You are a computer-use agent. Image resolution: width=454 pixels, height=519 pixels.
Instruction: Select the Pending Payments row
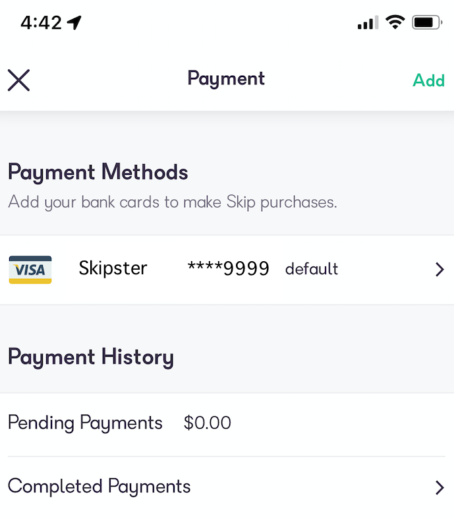point(85,423)
